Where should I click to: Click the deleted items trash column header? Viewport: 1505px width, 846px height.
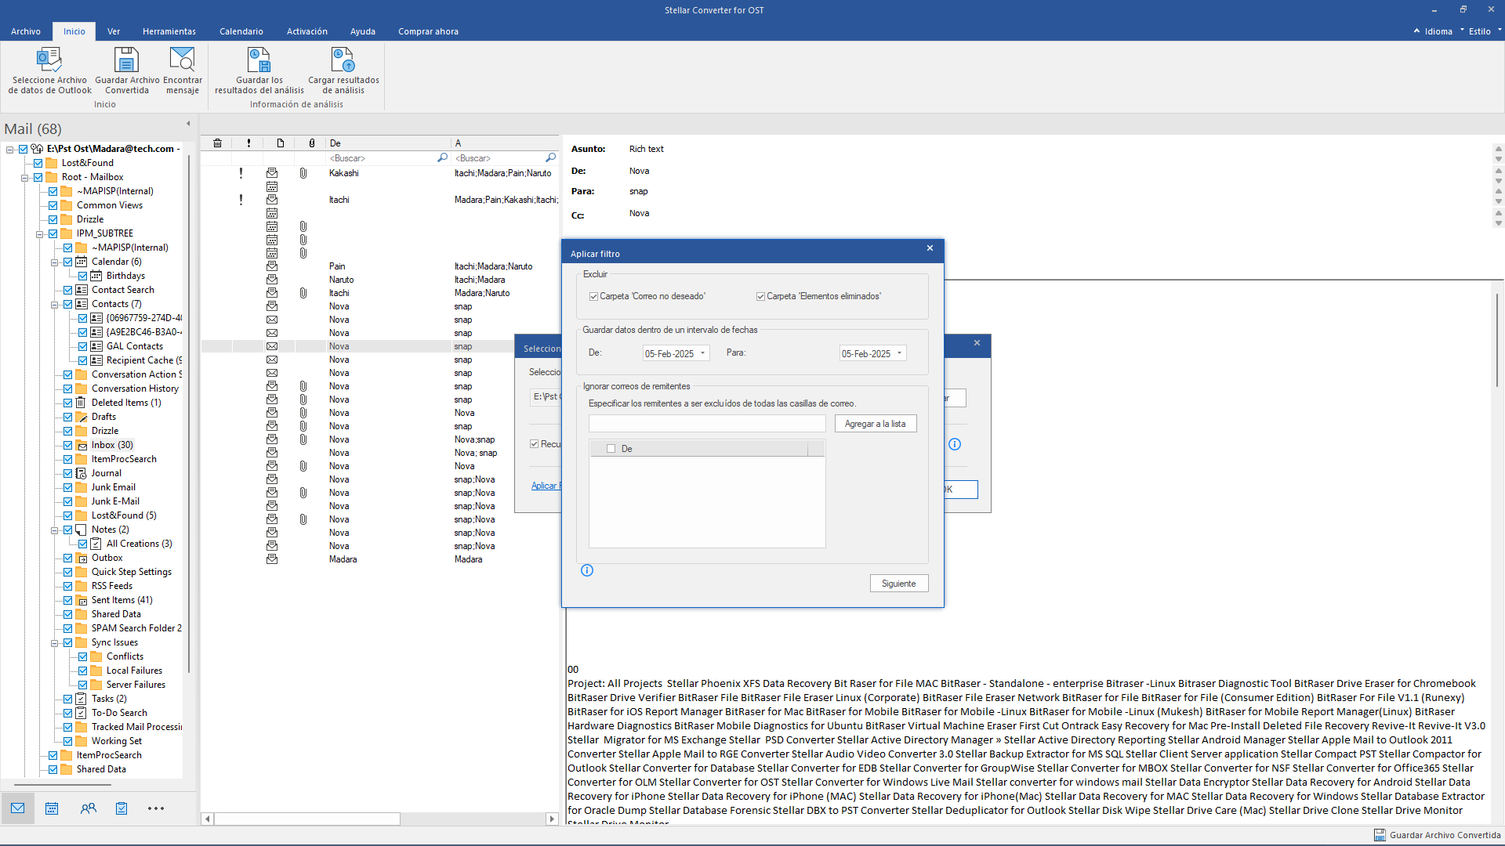tap(217, 143)
